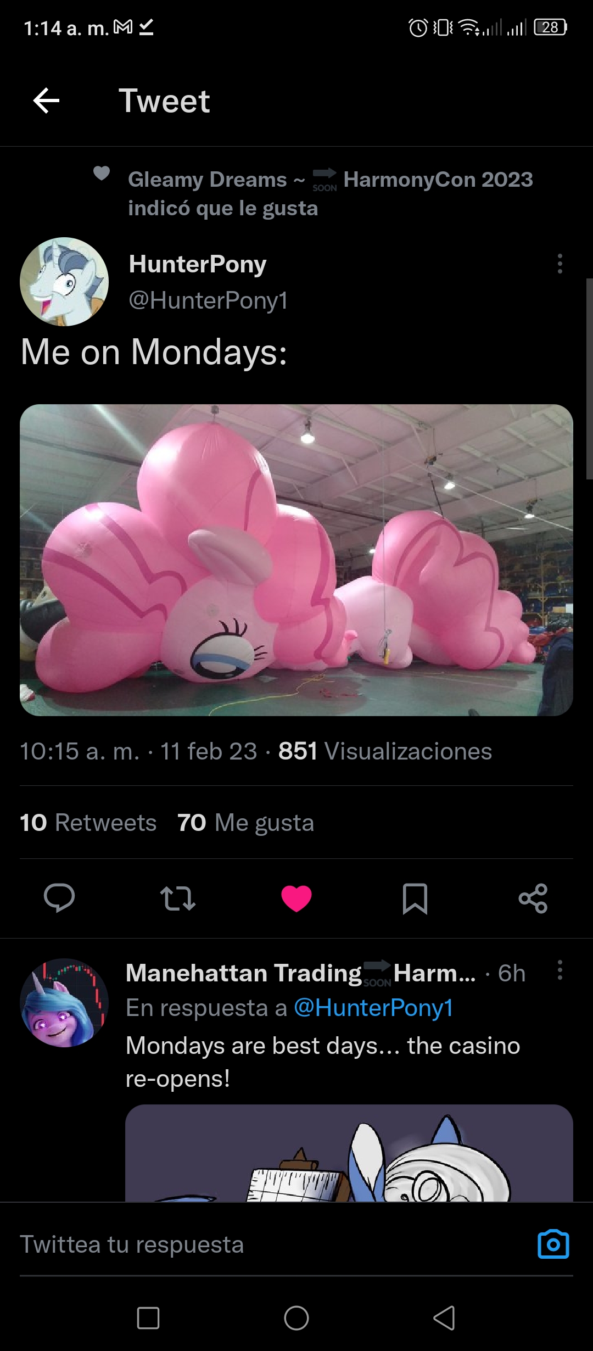The height and width of the screenshot is (1351, 593).
Task: Tap the Android home circle button
Action: (x=296, y=1317)
